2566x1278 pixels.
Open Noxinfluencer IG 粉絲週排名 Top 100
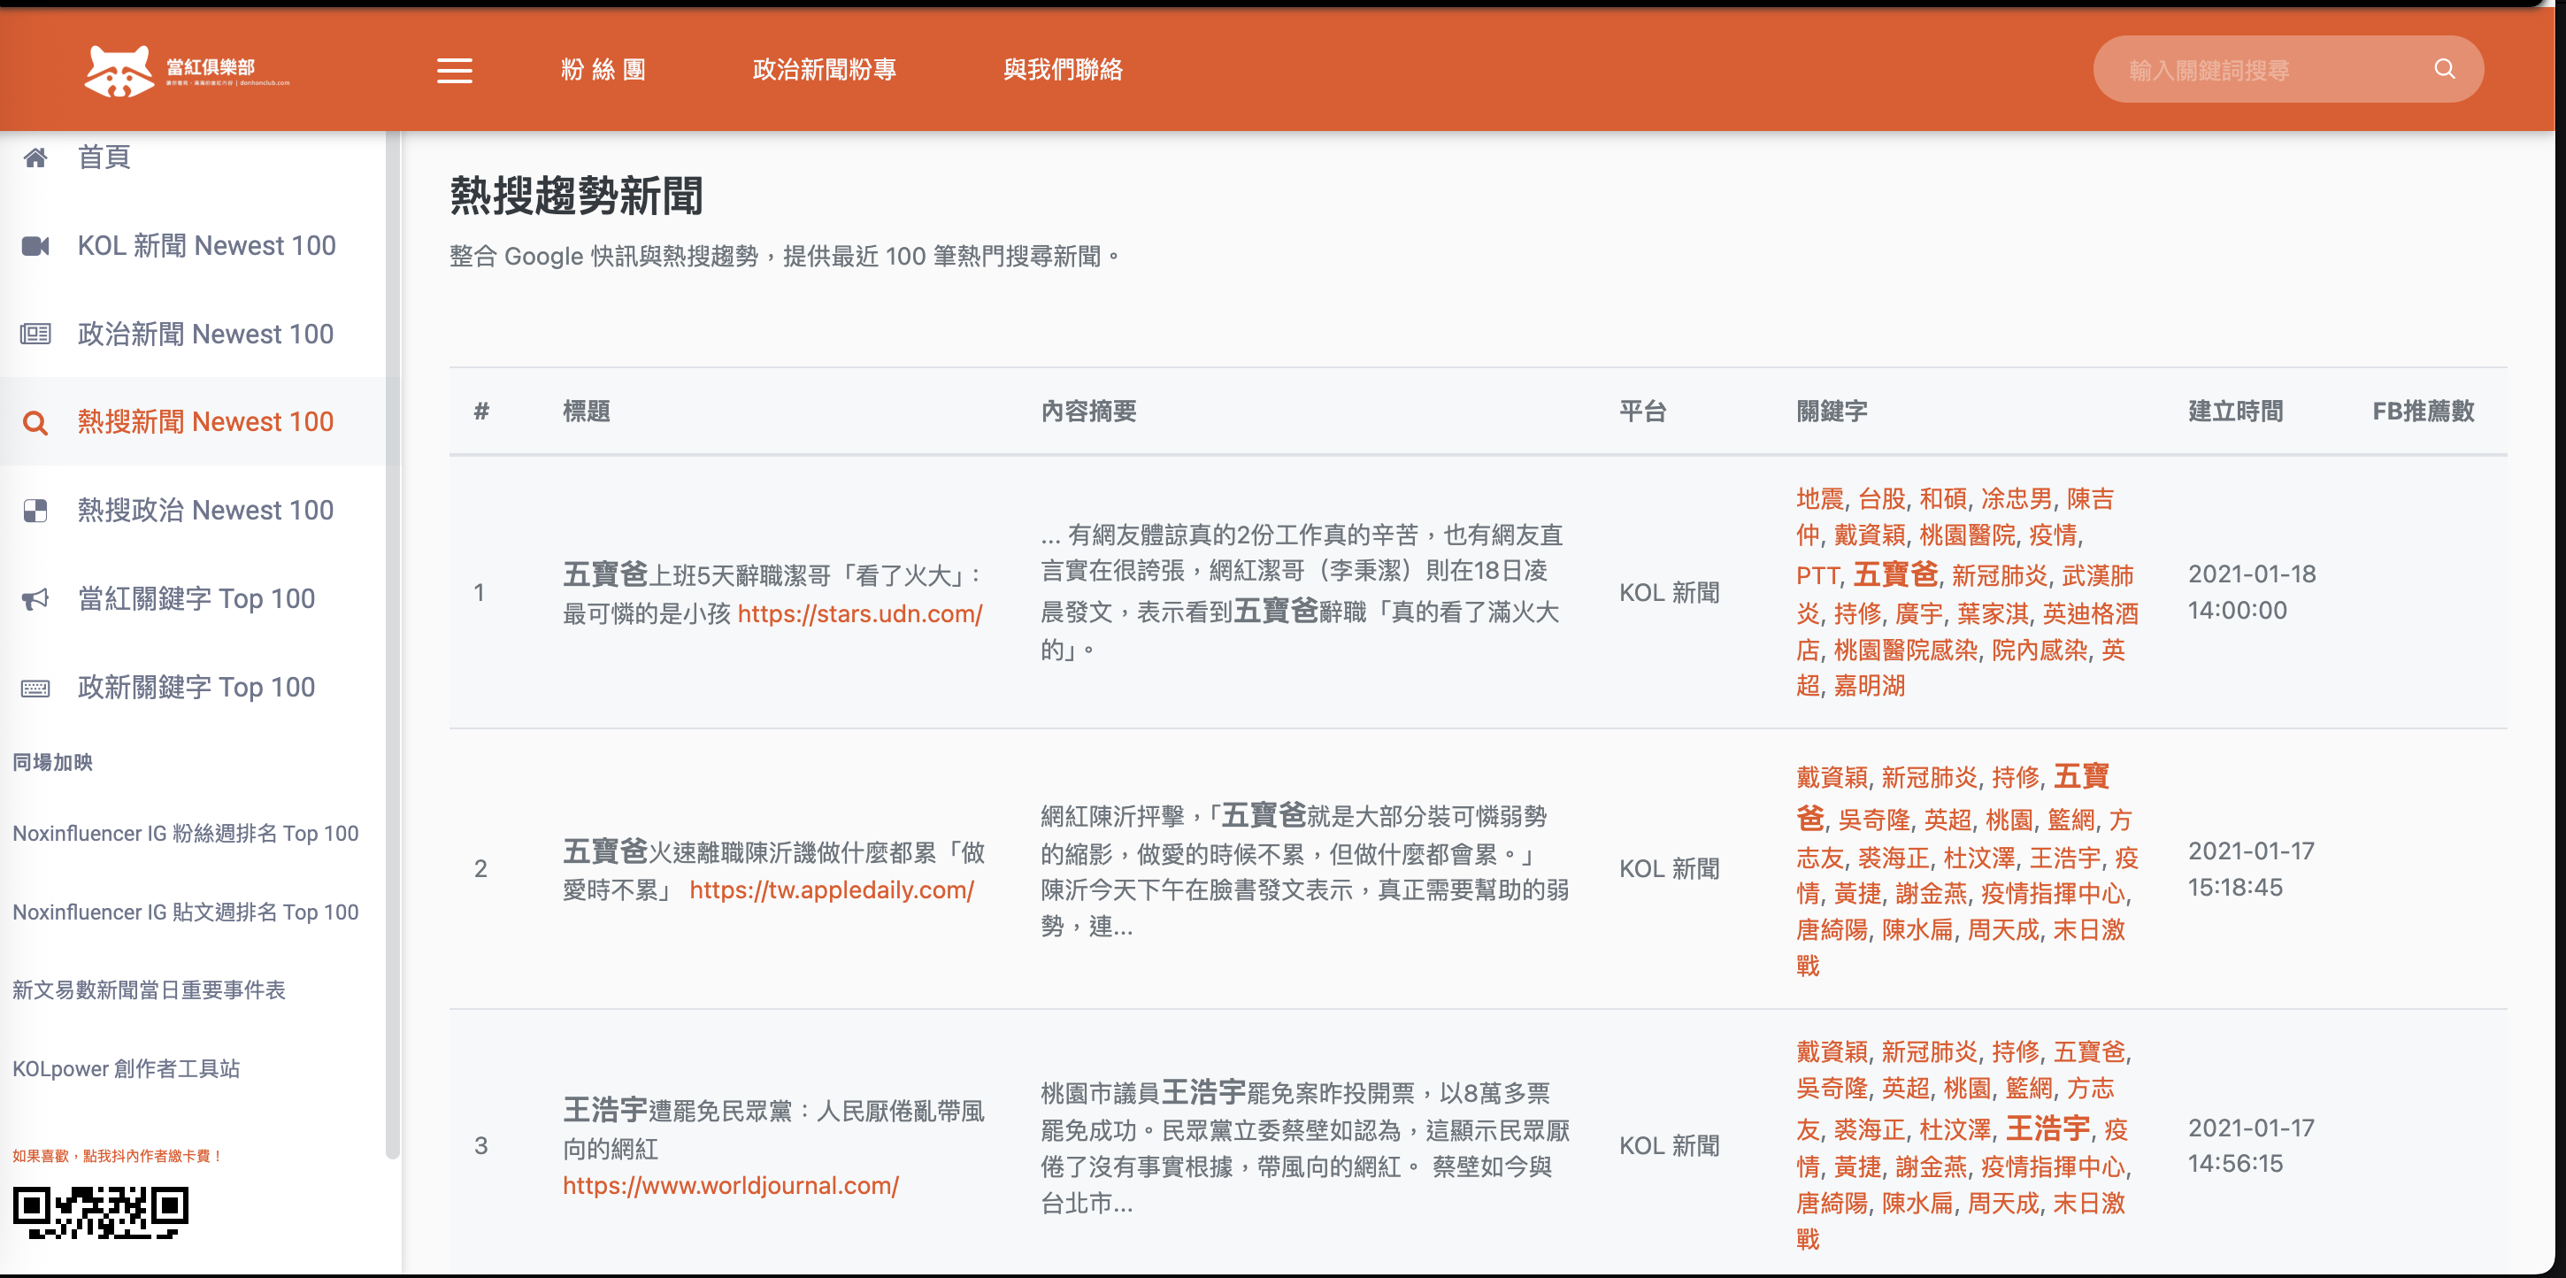(185, 833)
